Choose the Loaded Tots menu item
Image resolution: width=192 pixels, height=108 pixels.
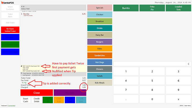pyautogui.click(x=178, y=8)
